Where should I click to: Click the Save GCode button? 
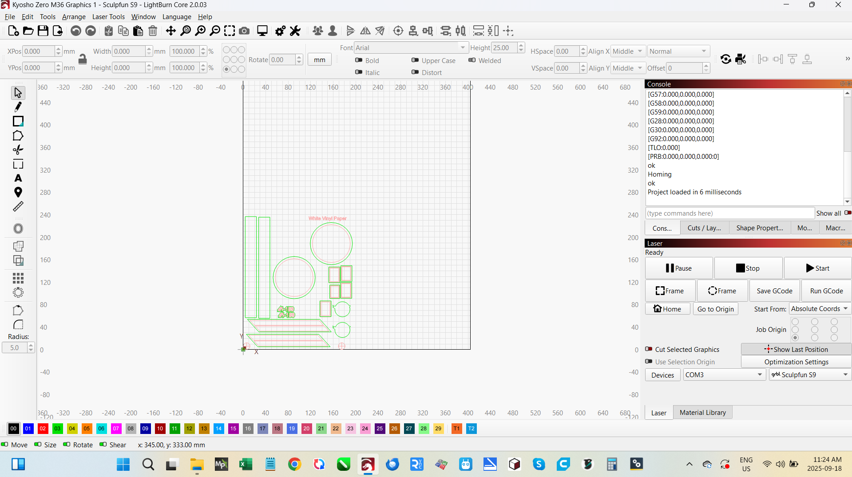pyautogui.click(x=774, y=291)
